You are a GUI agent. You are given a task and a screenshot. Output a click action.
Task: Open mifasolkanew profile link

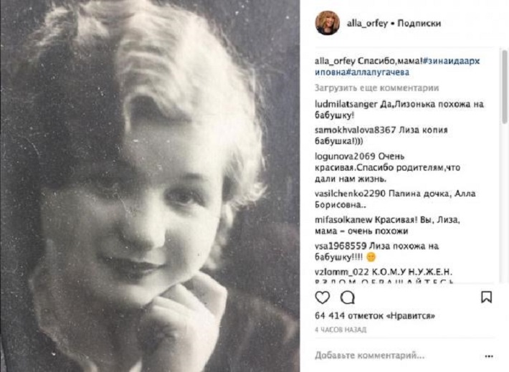tap(343, 220)
